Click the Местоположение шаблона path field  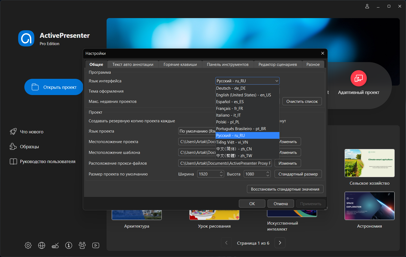pyautogui.click(x=197, y=153)
